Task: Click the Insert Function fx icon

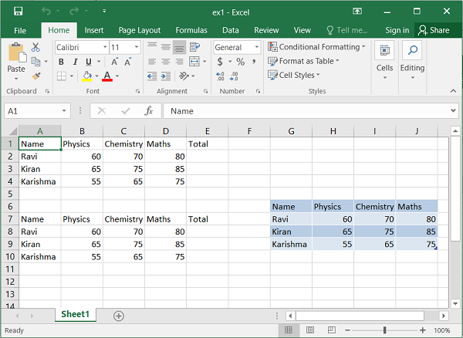Action: pyautogui.click(x=150, y=111)
